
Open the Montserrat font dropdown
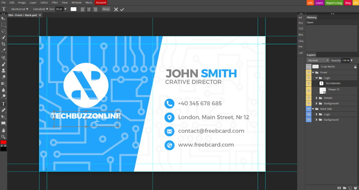click(x=20, y=9)
